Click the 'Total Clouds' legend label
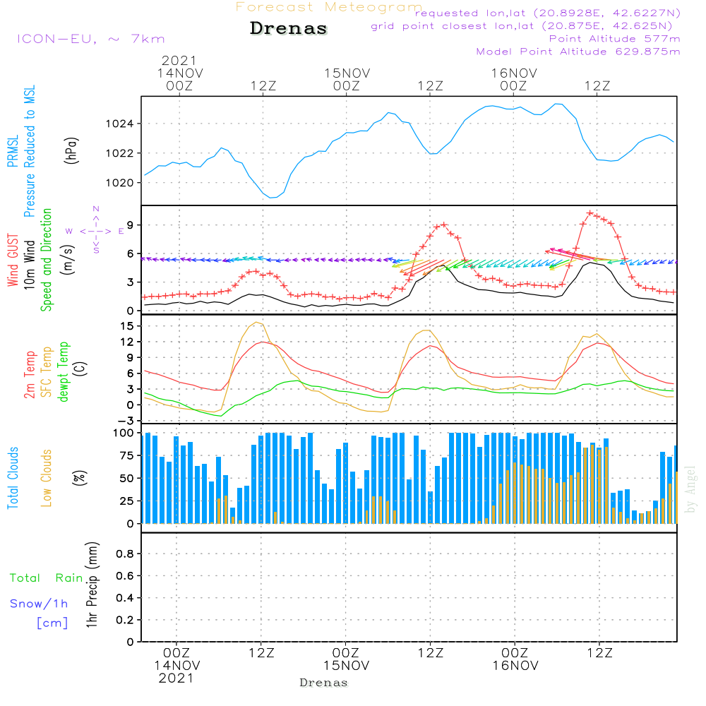The width and height of the screenshot is (706, 706). click(13, 478)
